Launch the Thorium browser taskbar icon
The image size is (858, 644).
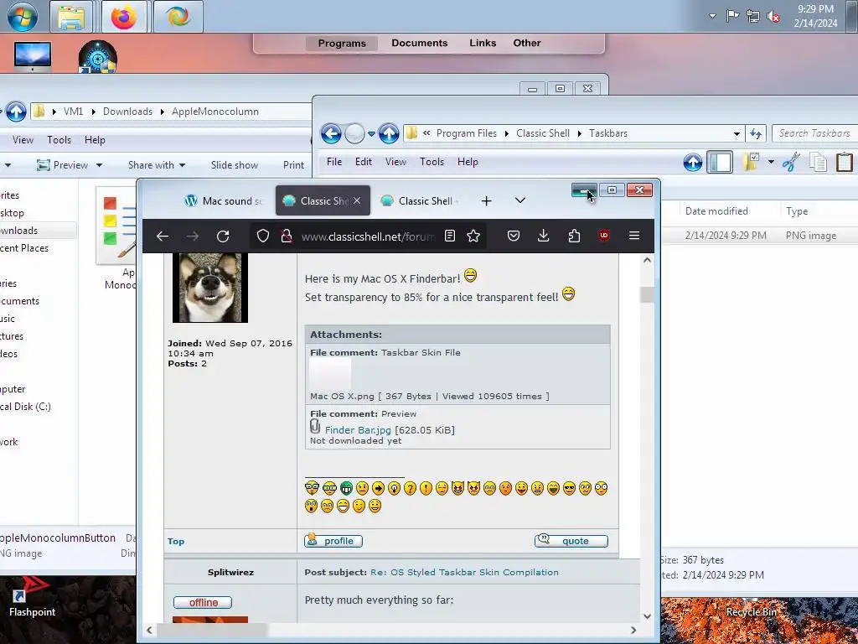178,17
